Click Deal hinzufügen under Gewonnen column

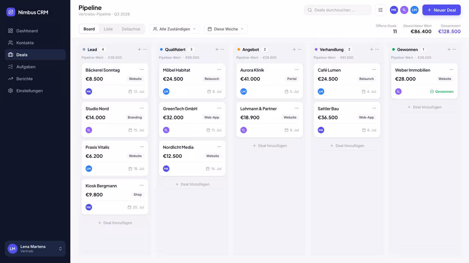(x=424, y=107)
